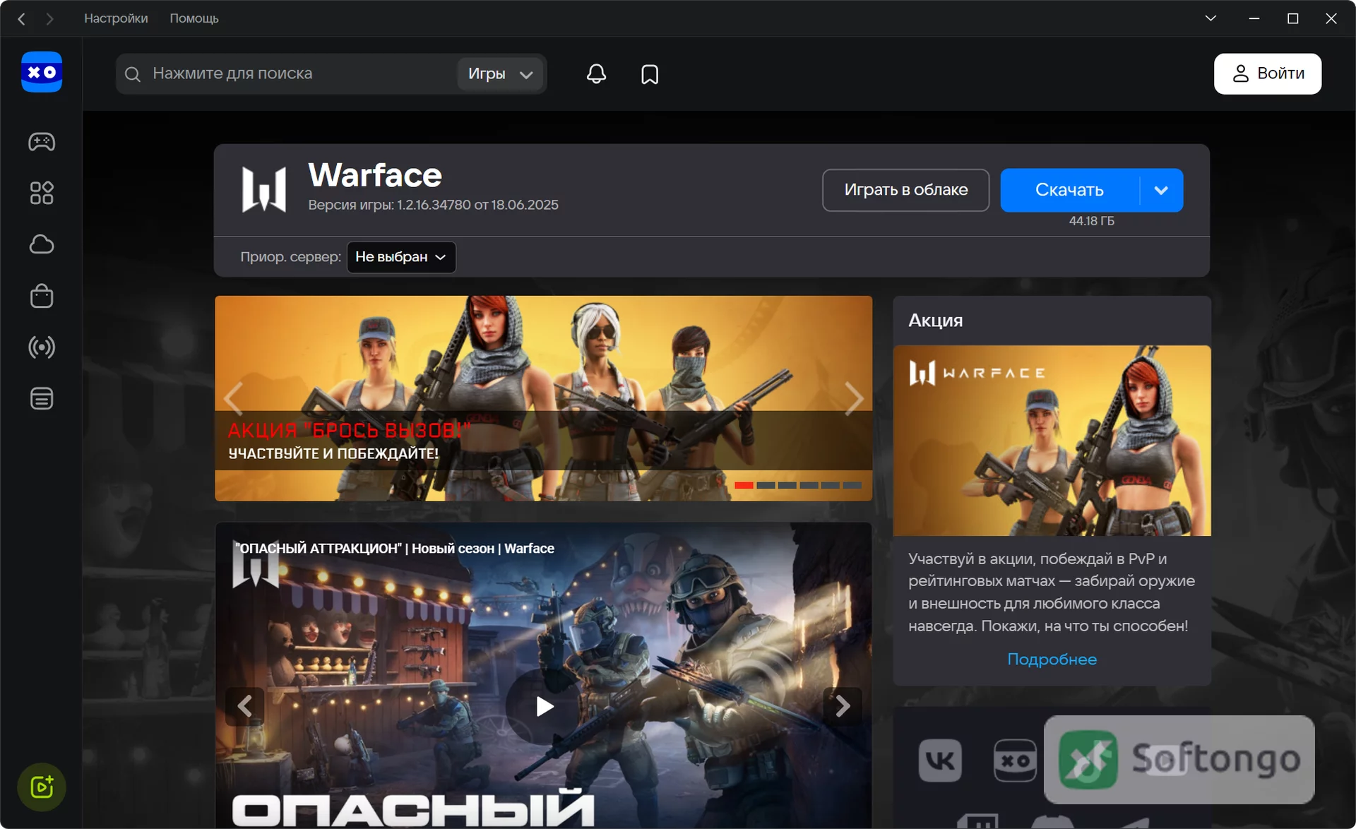Go to previous video in gallery
The image size is (1356, 829).
coord(244,706)
